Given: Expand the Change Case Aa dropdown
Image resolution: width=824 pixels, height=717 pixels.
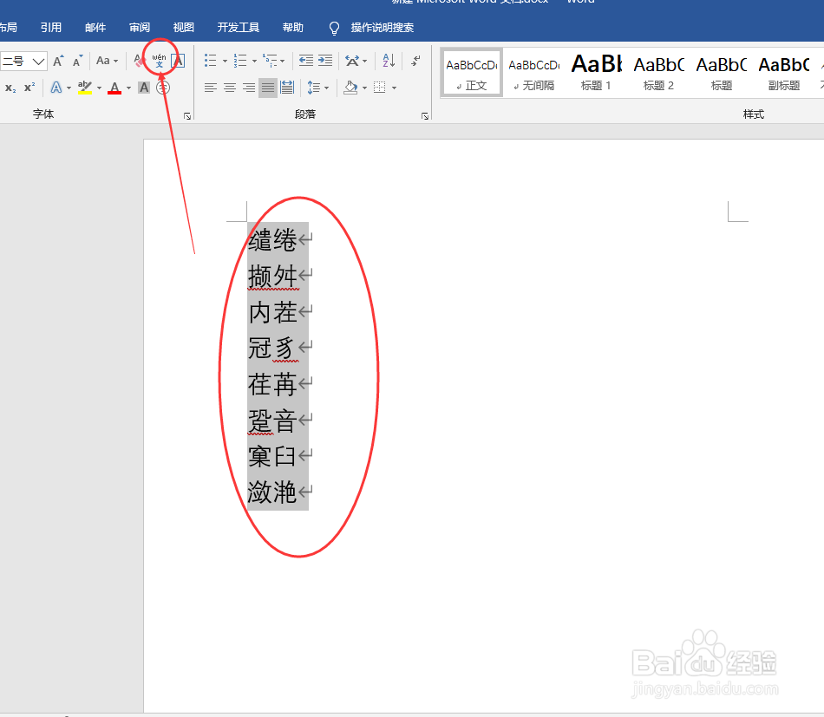Looking at the screenshot, I should point(106,61).
